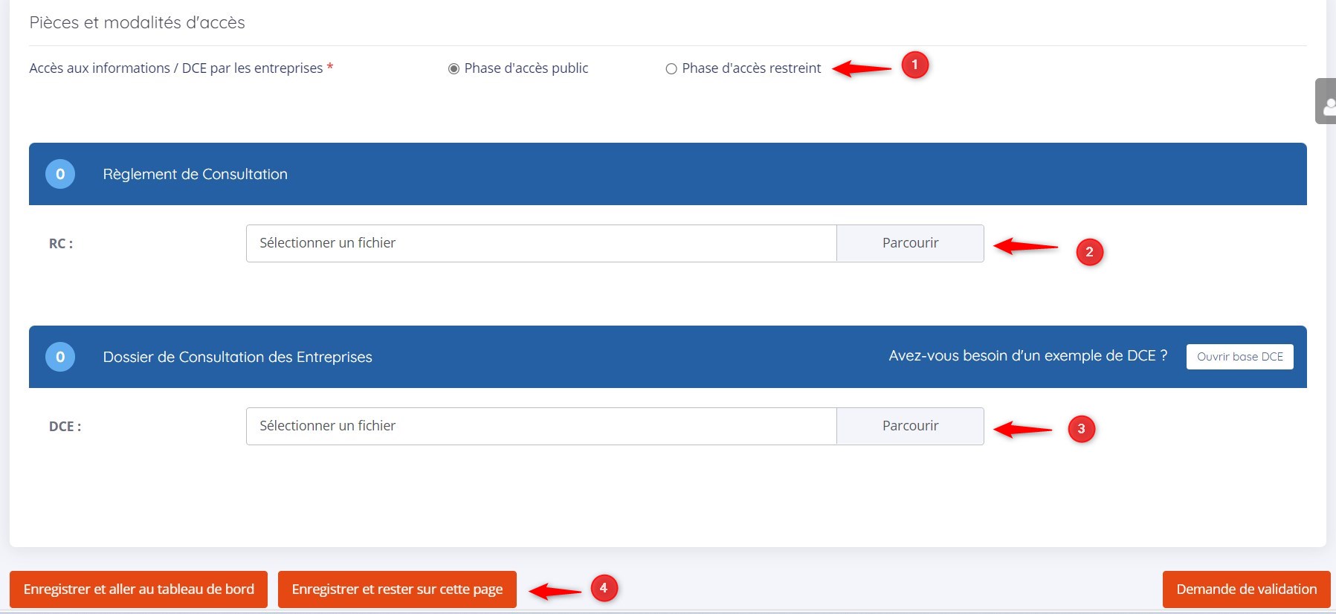Collapse the Dossier de Consultation des Entreprises header
The image size is (1336, 614).
click(x=237, y=357)
